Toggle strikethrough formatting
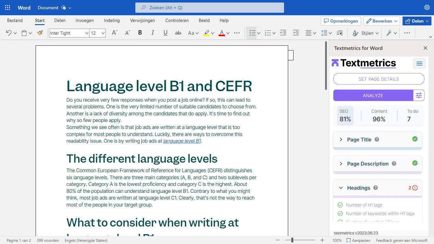434x244 pixels. click(178, 33)
